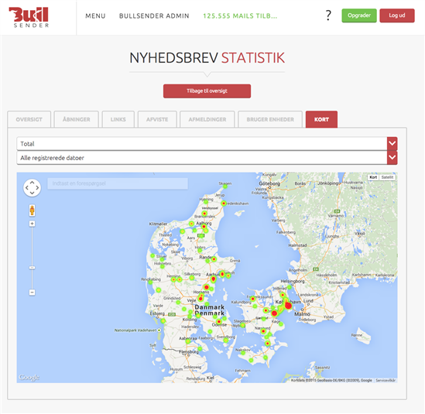Zoom in with the map plus button

(x=32, y=224)
